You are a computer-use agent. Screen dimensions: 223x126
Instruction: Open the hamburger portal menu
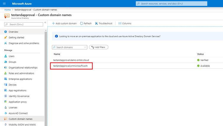tap(4, 4)
